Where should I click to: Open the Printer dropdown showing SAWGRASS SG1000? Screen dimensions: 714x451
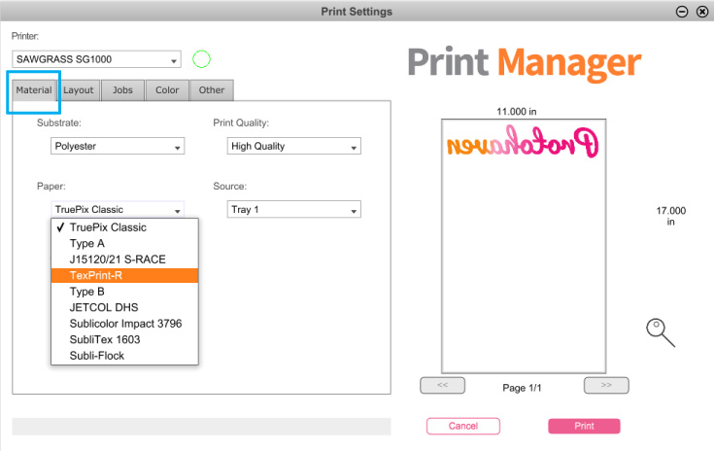[x=96, y=59]
